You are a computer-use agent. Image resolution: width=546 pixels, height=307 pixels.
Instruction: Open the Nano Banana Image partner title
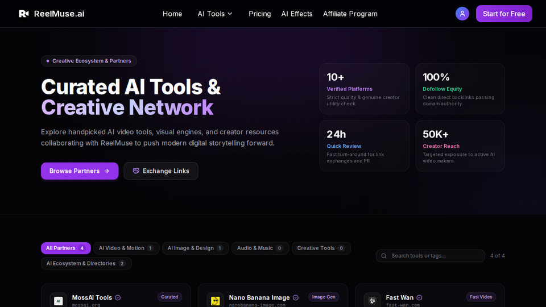click(259, 297)
